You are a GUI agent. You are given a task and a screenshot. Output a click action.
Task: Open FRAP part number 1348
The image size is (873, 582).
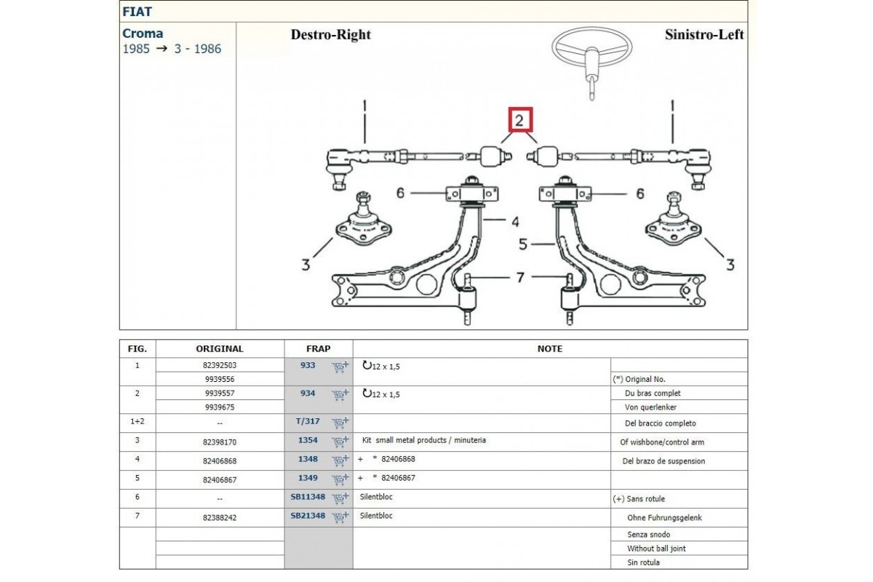pos(308,459)
